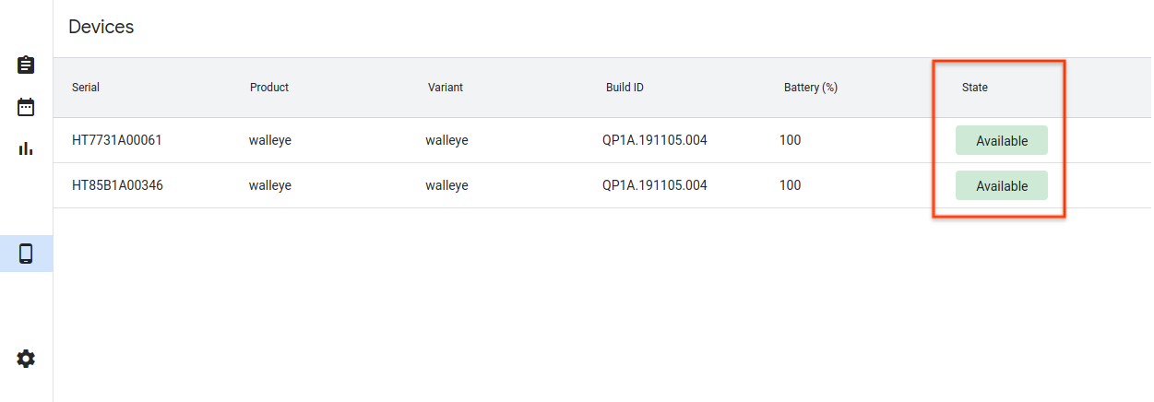Click Available badge for device HT85B1A00346

pos(1002,185)
